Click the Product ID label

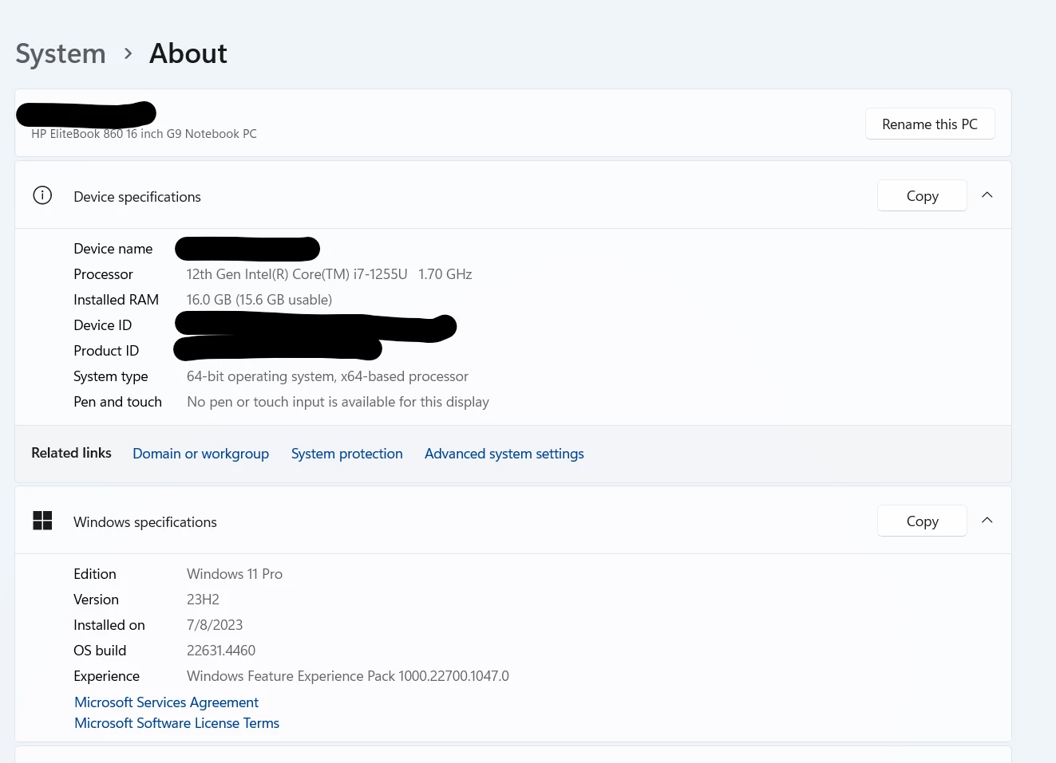click(106, 351)
